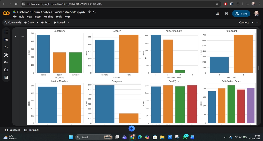Click the notebook title to rename it
Screen dimensions: 263x141
(51, 12)
